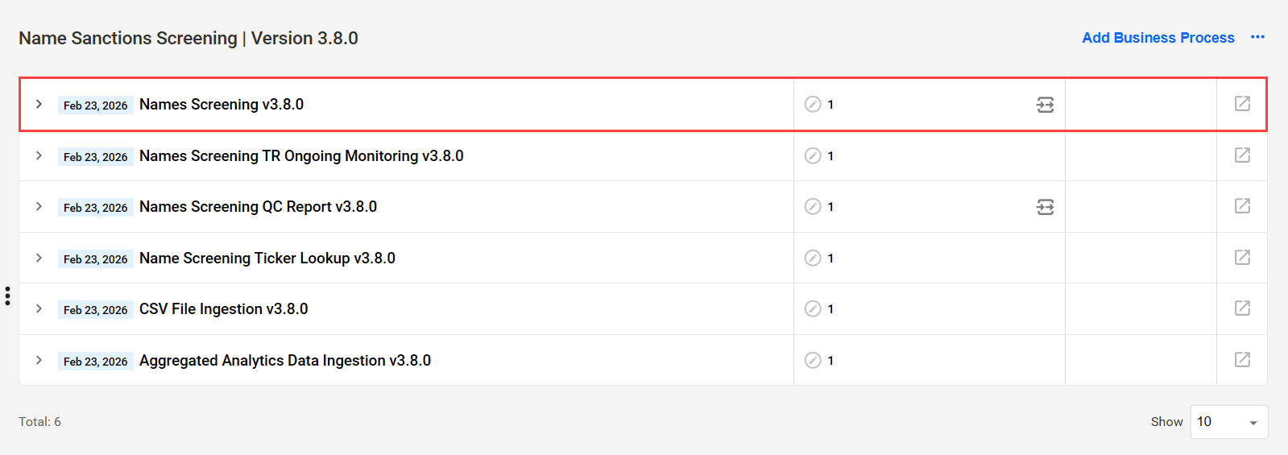Click the vertical dots handle on left edge

click(x=7, y=296)
